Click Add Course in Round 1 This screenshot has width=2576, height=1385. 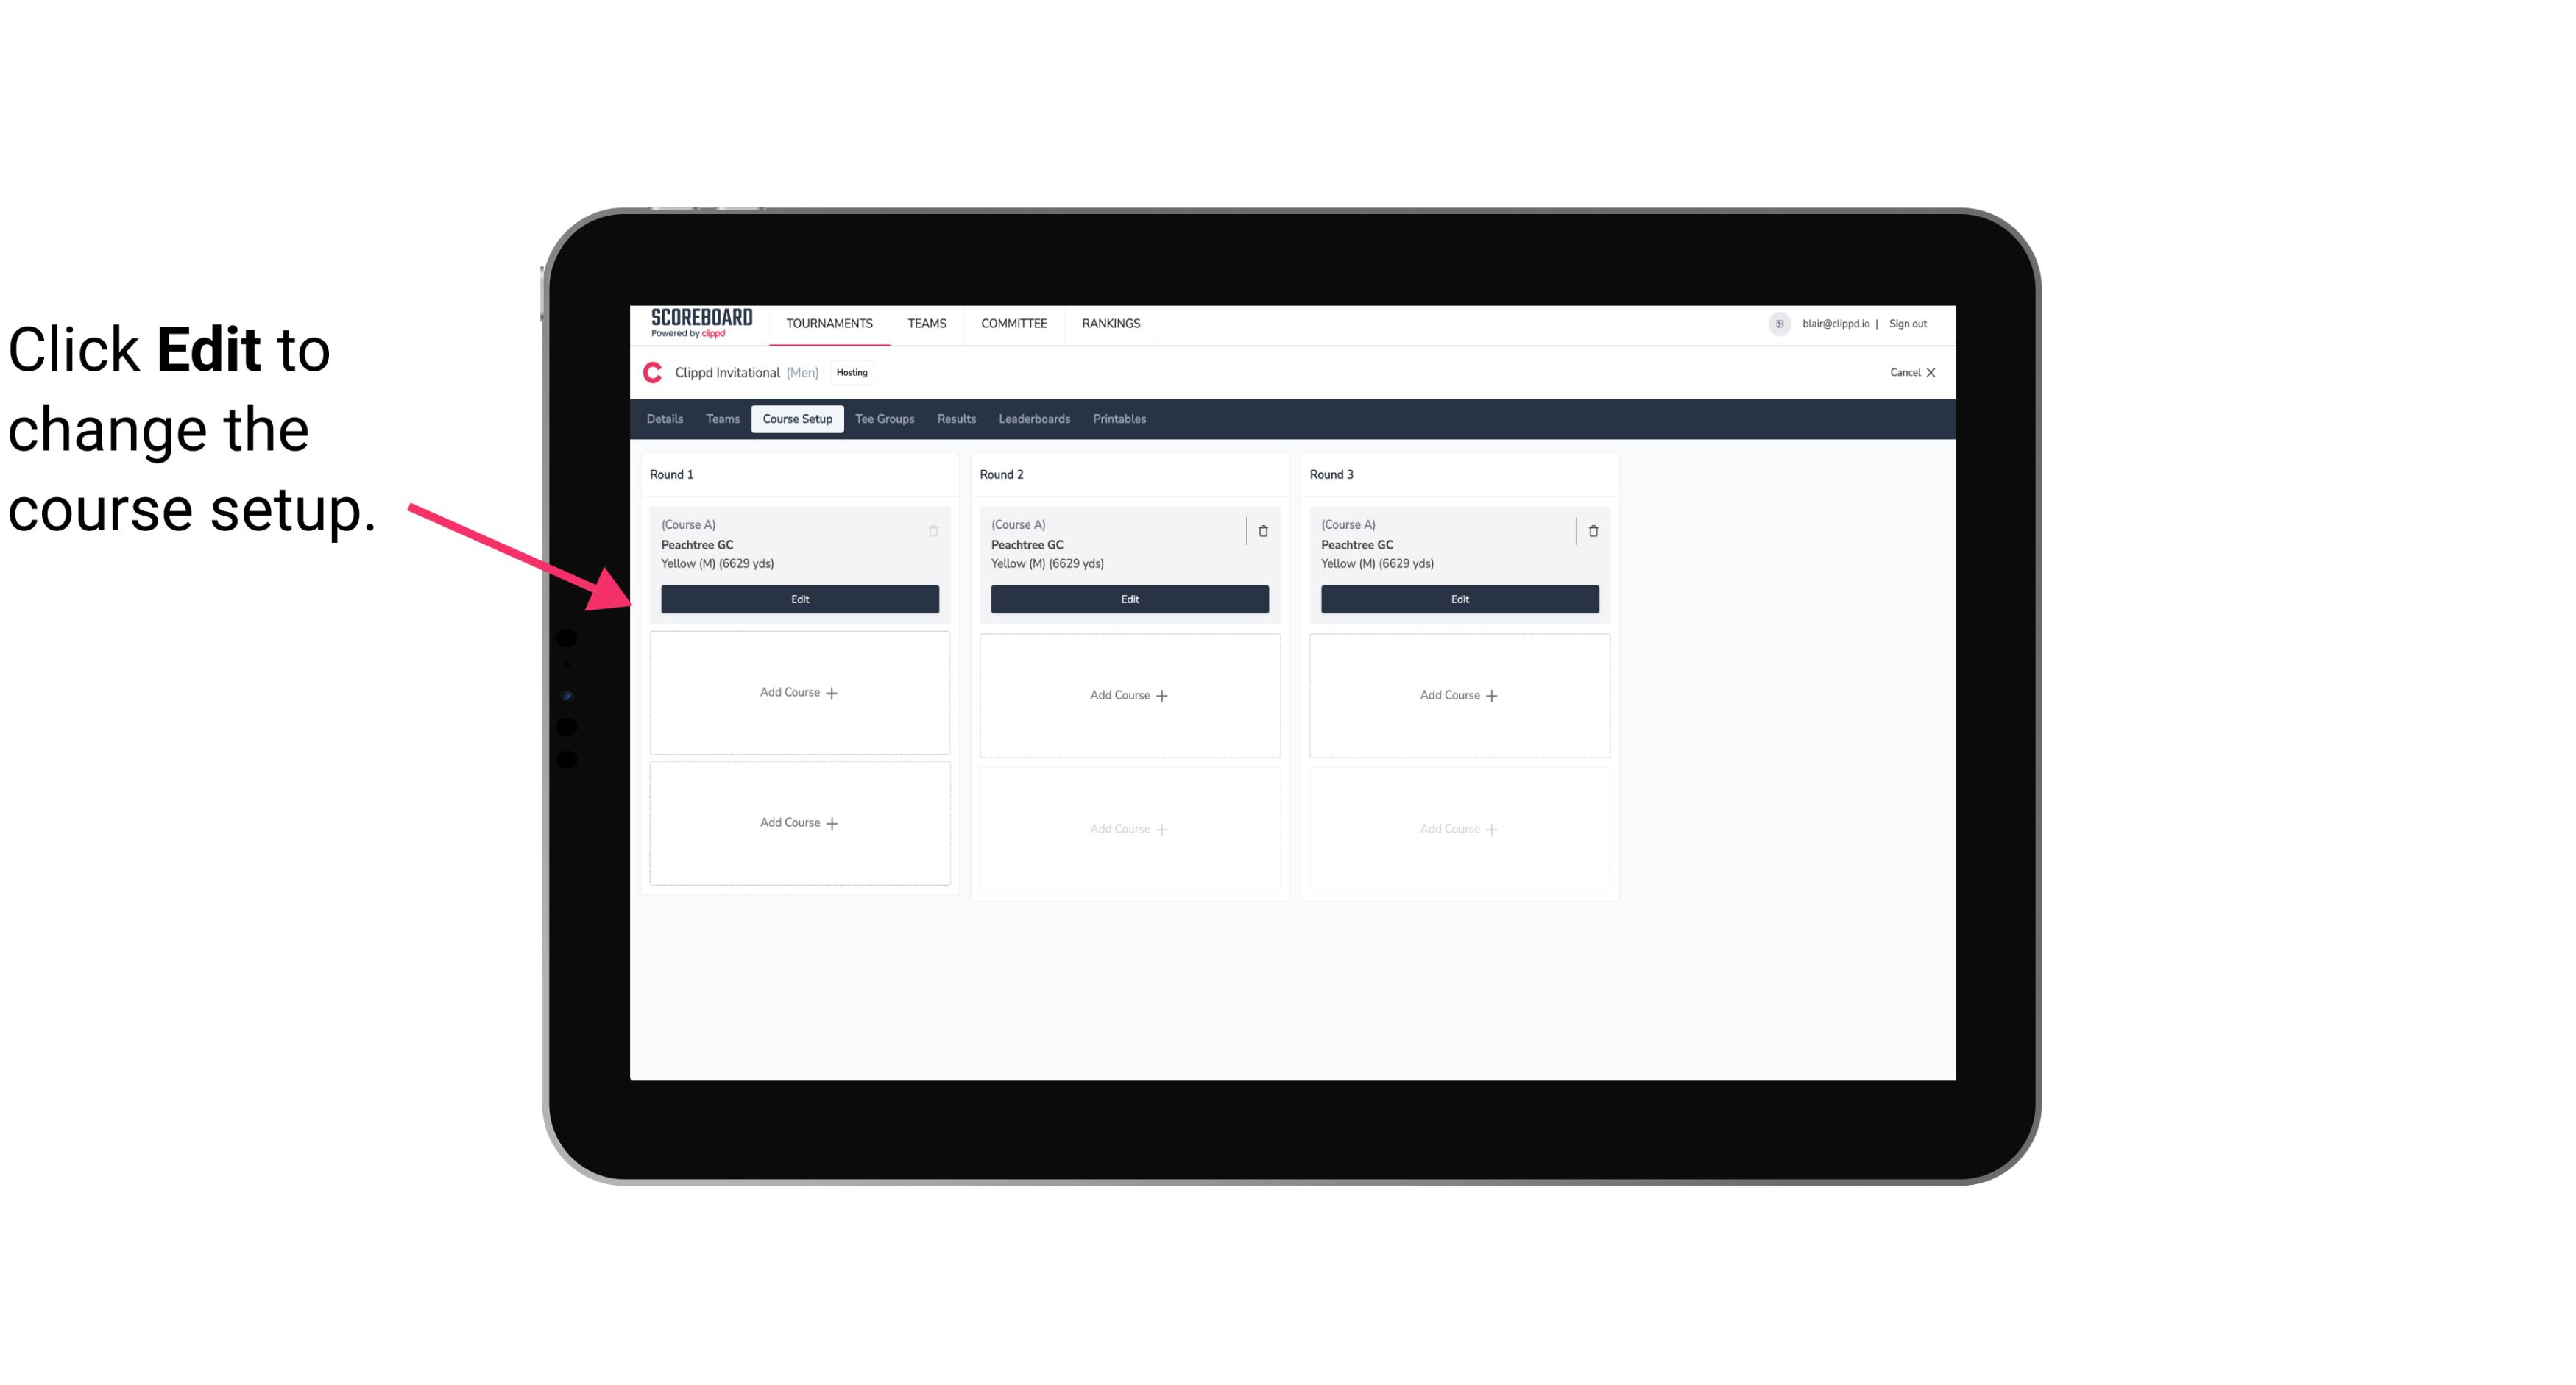pos(799,693)
